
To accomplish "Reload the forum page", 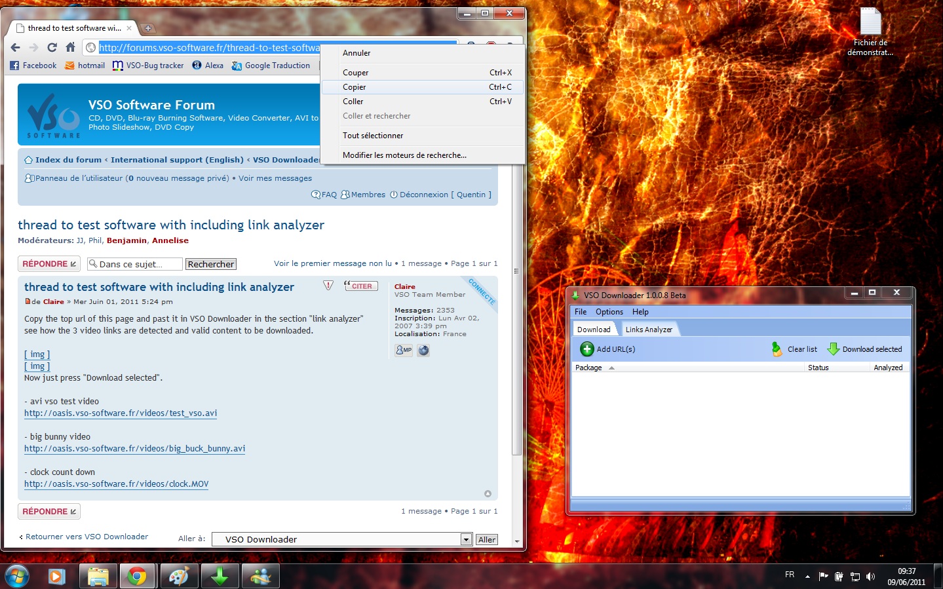I will (x=52, y=47).
